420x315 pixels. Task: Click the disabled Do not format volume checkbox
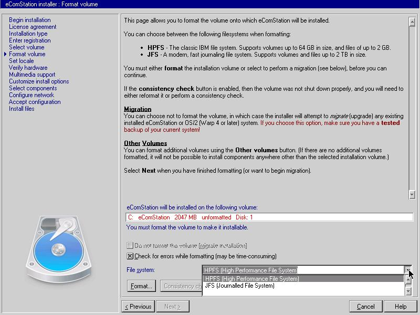(130, 245)
